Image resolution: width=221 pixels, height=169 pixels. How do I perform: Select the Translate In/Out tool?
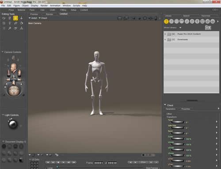[x=22, y=18]
